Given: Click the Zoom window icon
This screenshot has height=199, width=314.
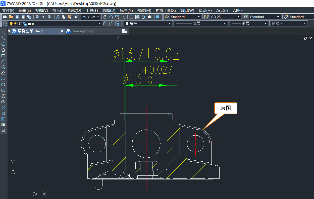Looking at the screenshot, I should (x=117, y=17).
